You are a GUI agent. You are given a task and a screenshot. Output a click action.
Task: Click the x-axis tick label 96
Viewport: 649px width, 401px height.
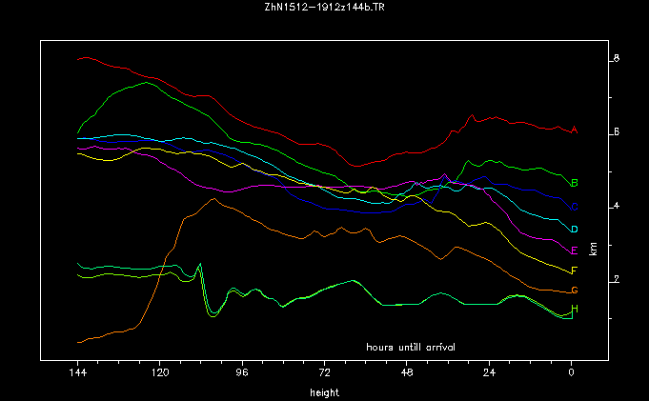coord(242,372)
